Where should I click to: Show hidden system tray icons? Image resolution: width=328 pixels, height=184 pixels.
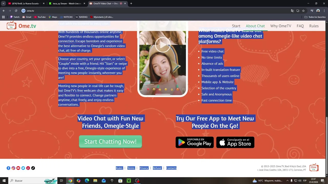287,181
